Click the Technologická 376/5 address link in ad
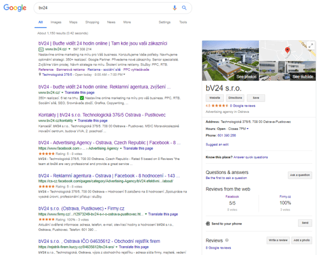 pyautogui.click(x=57, y=75)
